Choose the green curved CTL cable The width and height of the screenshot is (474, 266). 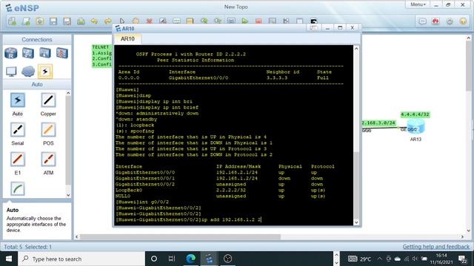pyautogui.click(x=18, y=189)
